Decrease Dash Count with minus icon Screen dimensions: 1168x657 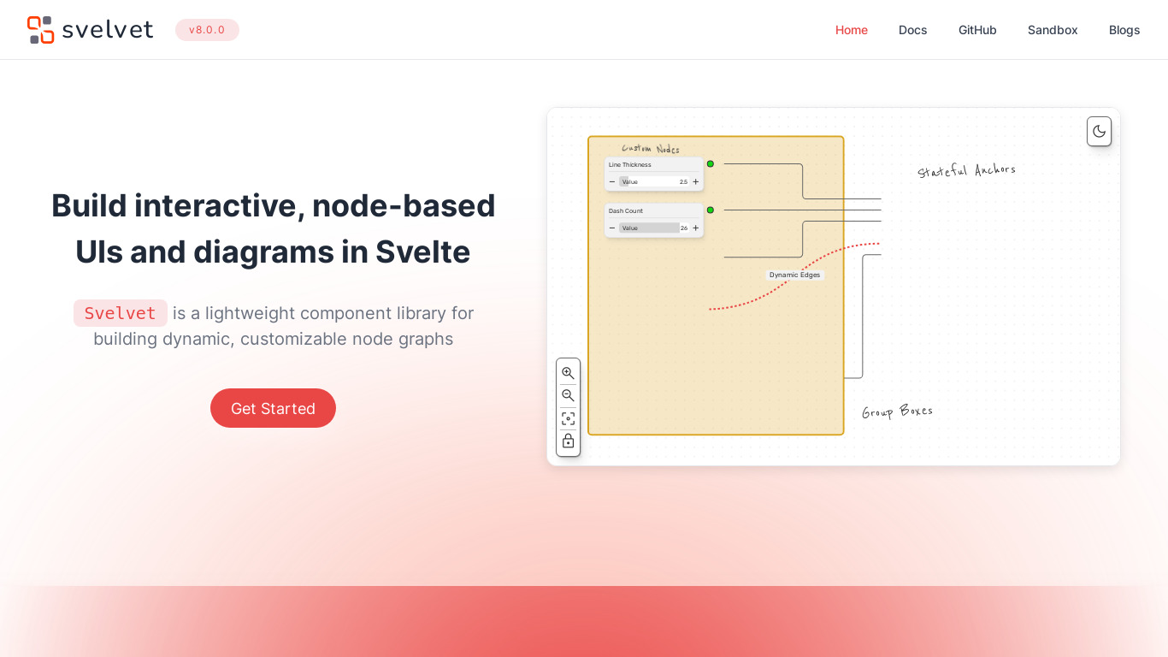click(x=612, y=228)
